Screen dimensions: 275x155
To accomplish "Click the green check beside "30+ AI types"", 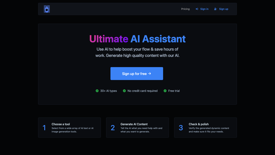I will (x=97, y=91).
